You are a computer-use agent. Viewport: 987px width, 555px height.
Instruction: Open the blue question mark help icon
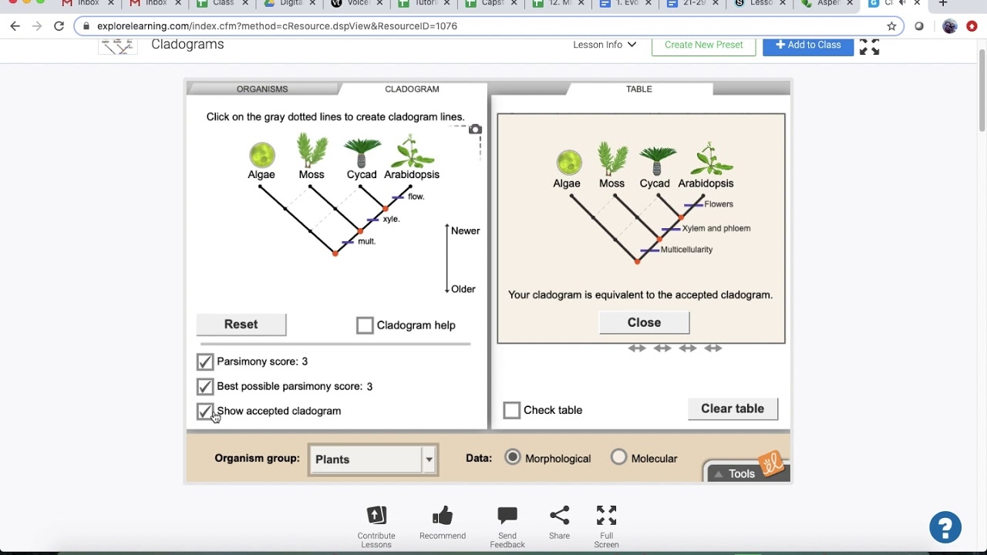(x=945, y=527)
